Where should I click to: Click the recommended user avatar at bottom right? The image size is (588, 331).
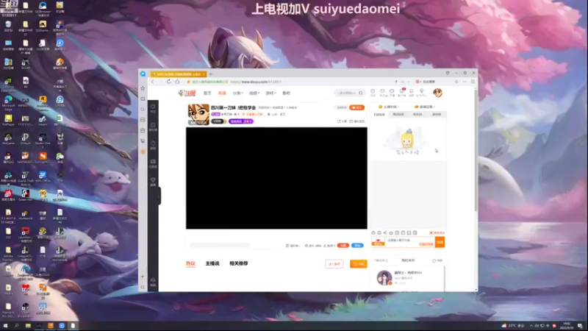(x=384, y=278)
